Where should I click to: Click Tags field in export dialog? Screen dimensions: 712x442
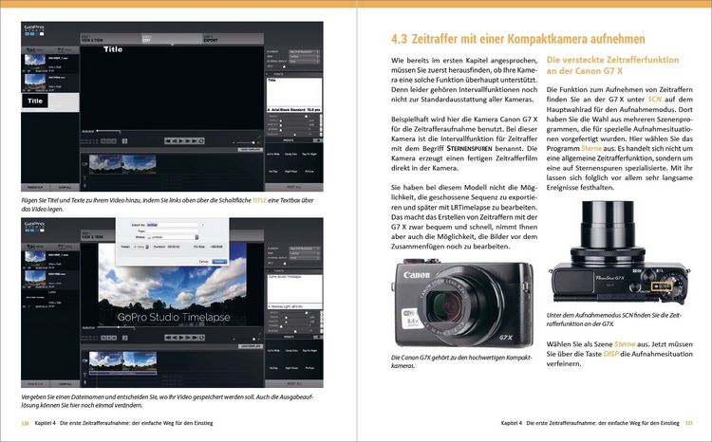click(173, 231)
